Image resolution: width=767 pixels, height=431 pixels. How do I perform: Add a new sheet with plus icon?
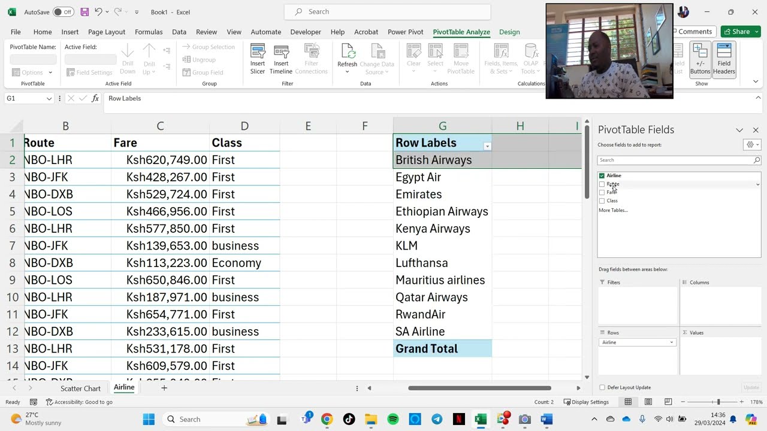pyautogui.click(x=164, y=388)
